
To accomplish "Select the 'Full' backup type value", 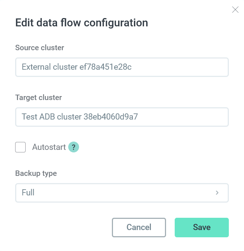I will pyautogui.click(x=28, y=193).
